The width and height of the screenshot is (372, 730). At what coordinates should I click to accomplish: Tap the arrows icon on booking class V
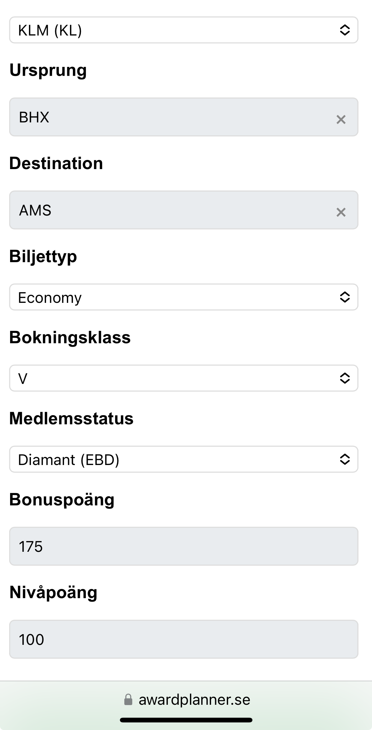pos(345,378)
